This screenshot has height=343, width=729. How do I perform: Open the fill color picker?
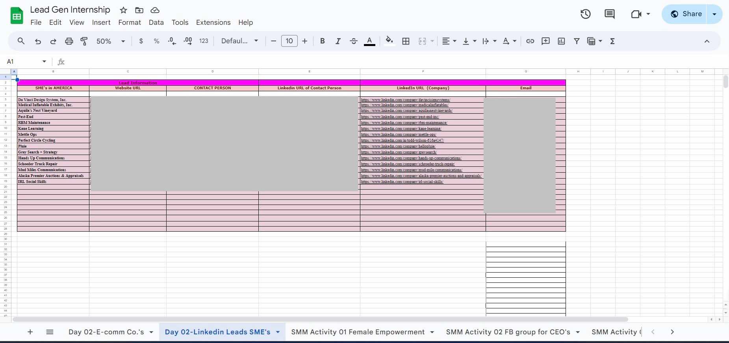pyautogui.click(x=390, y=41)
